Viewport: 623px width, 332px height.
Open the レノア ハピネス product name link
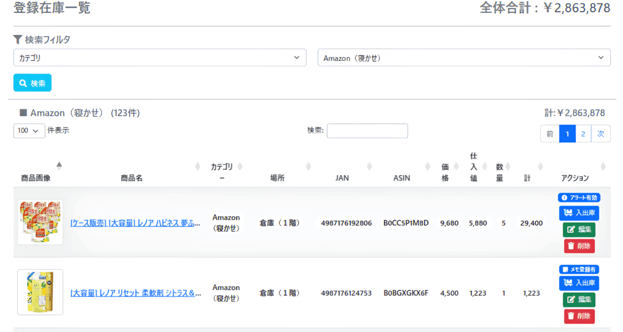pos(136,223)
